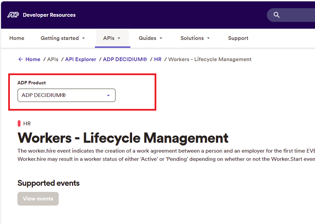This screenshot has height=224, width=315.
Task: Open the ADP Product combo box
Action: point(67,95)
